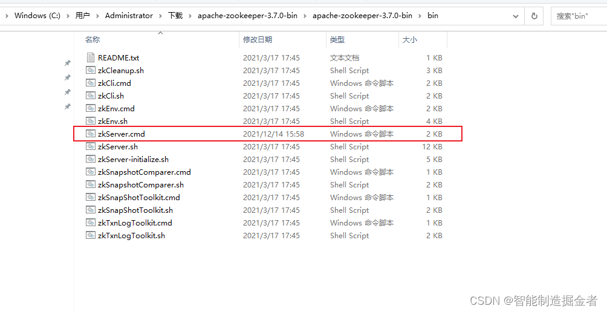Sort files by 修改日期 column header
Screen dimensions: 607x312
point(258,39)
